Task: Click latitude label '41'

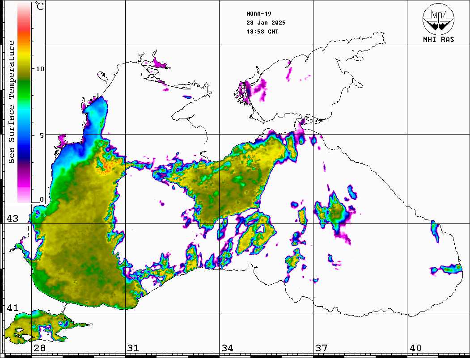Action: 13,308
